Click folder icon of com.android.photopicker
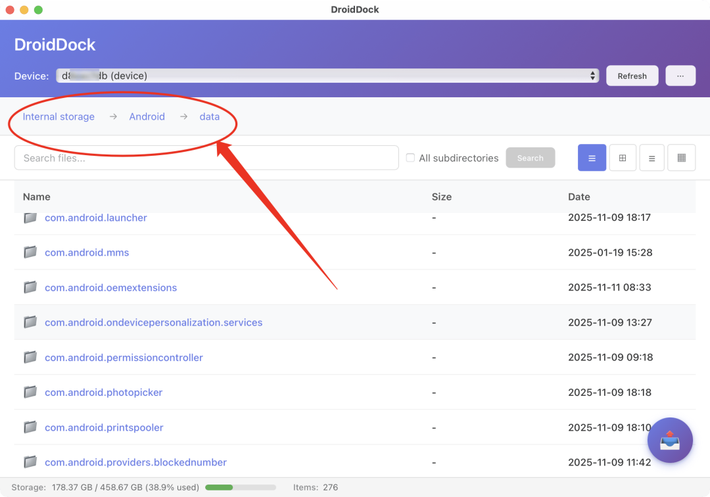 click(30, 392)
